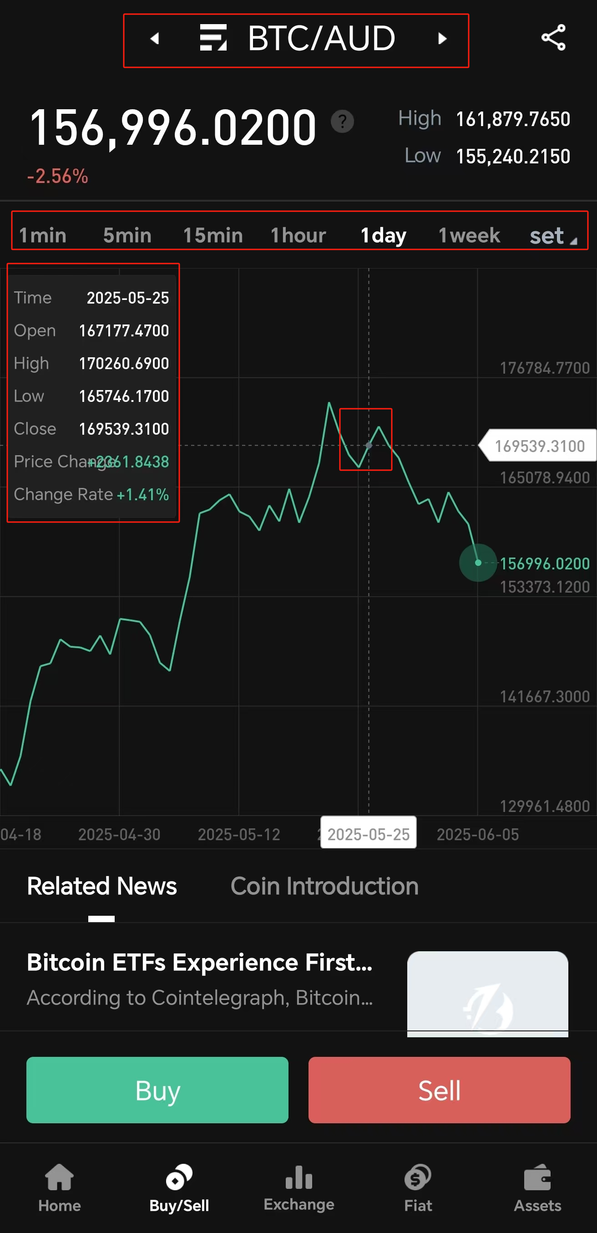The height and width of the screenshot is (1233, 597).
Task: Open the Buy/Sell section icon
Action: coord(179,1177)
